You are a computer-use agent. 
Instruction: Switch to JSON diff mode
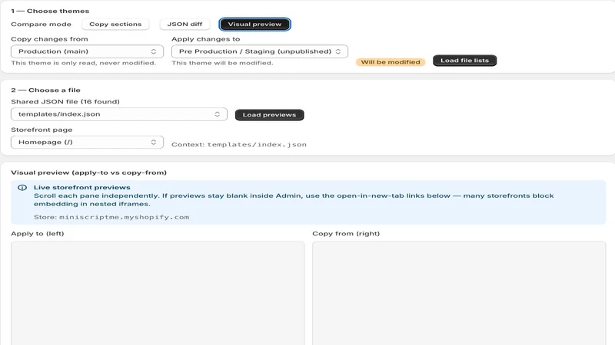tap(184, 25)
